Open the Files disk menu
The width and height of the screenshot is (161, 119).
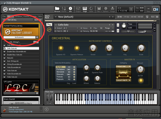[x=99, y=9]
